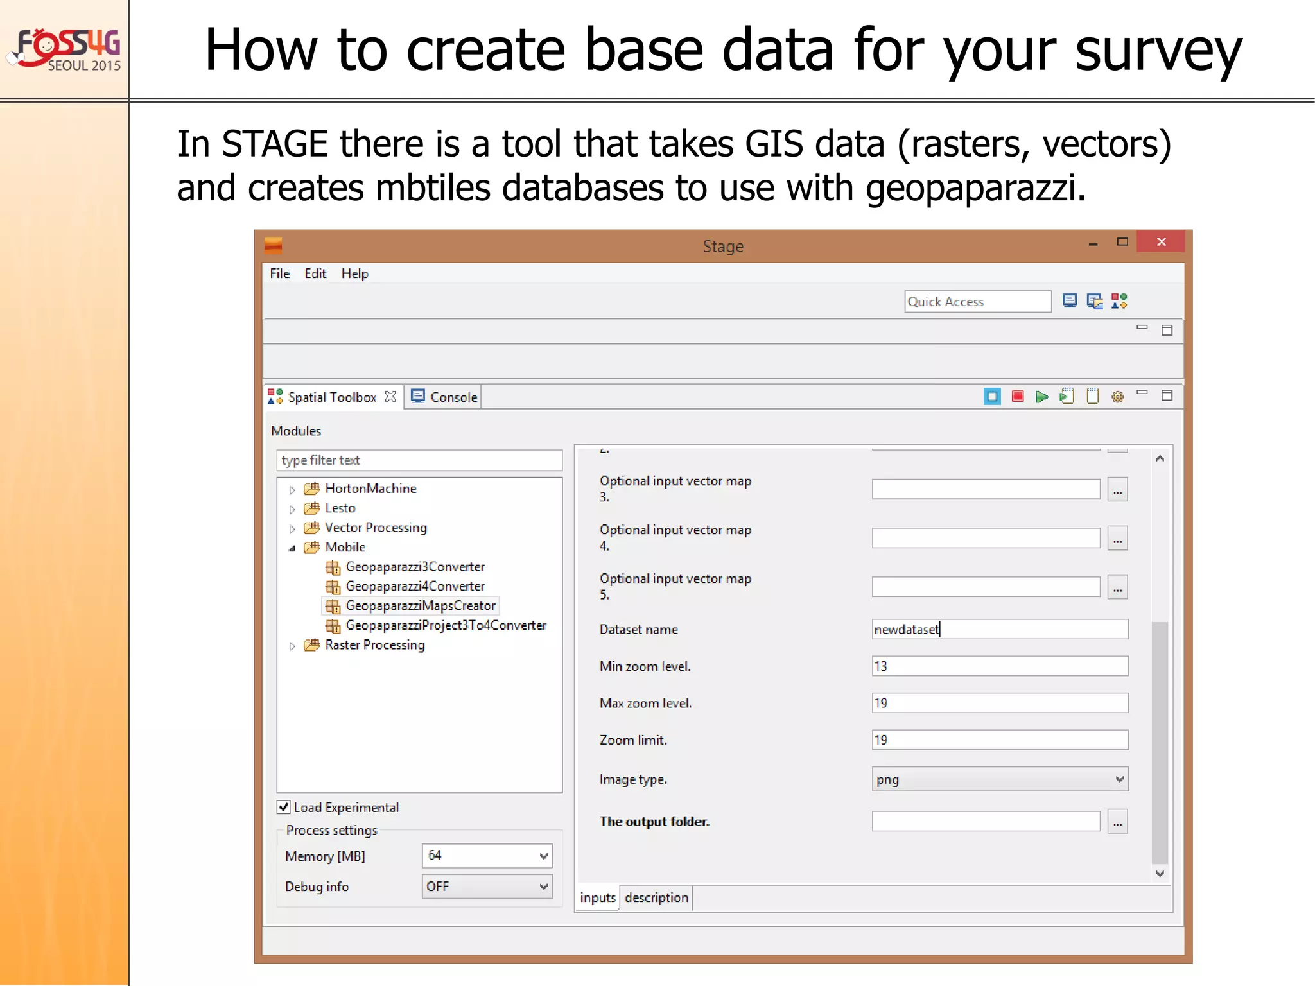Expand the Raster Processing tree node

292,646
